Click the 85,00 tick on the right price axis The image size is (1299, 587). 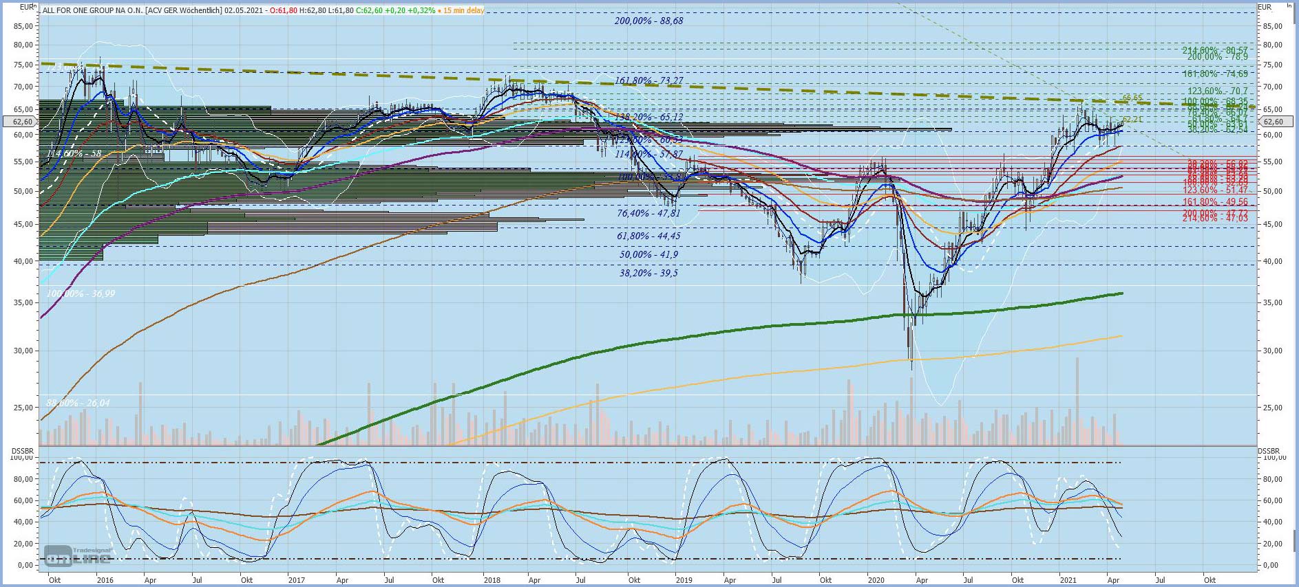(x=1273, y=26)
